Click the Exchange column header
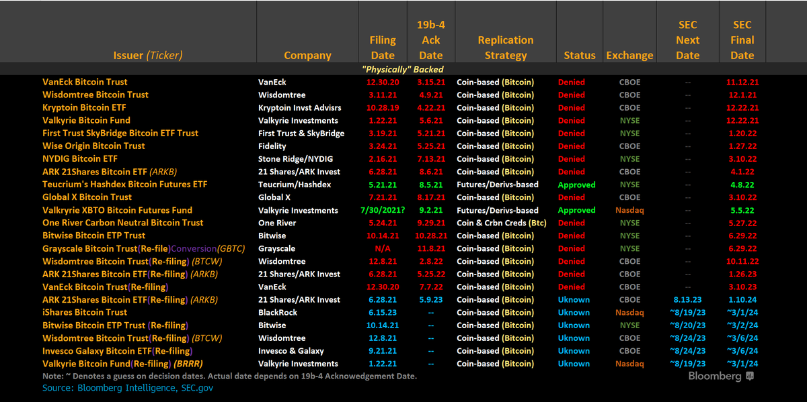807x402 pixels. (x=629, y=55)
